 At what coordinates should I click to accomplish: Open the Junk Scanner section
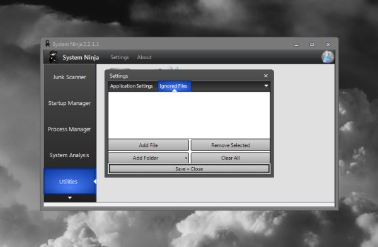69,77
